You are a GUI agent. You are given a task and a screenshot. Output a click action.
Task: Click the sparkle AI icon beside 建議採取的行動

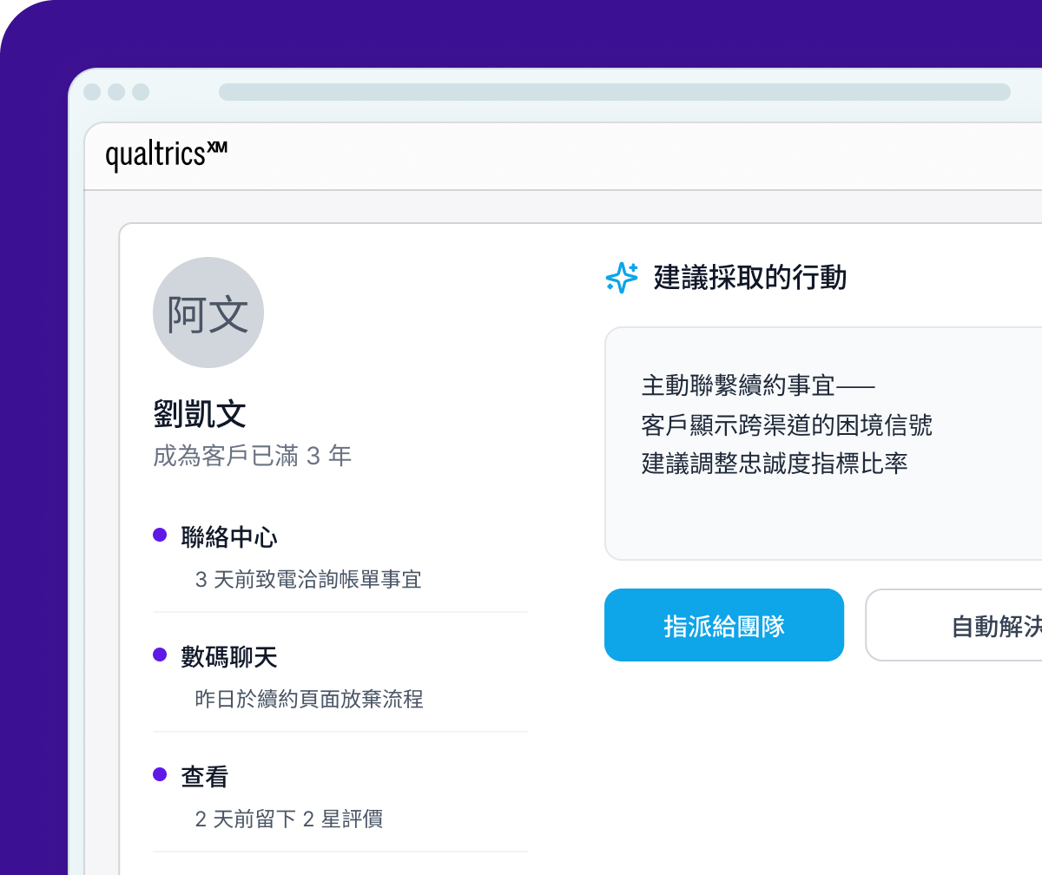click(x=622, y=278)
